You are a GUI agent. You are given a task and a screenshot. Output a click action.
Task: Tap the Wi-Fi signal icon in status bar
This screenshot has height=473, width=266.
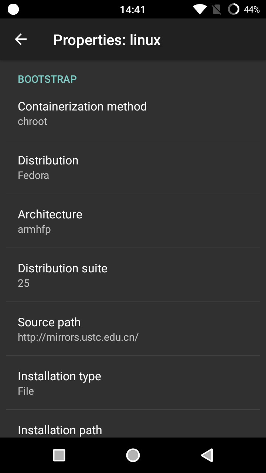point(199,10)
